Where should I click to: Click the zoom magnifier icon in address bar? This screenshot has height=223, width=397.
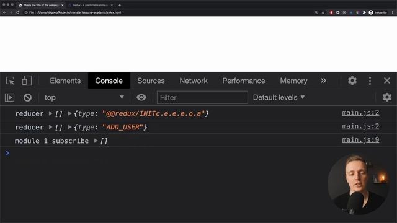pos(316,12)
